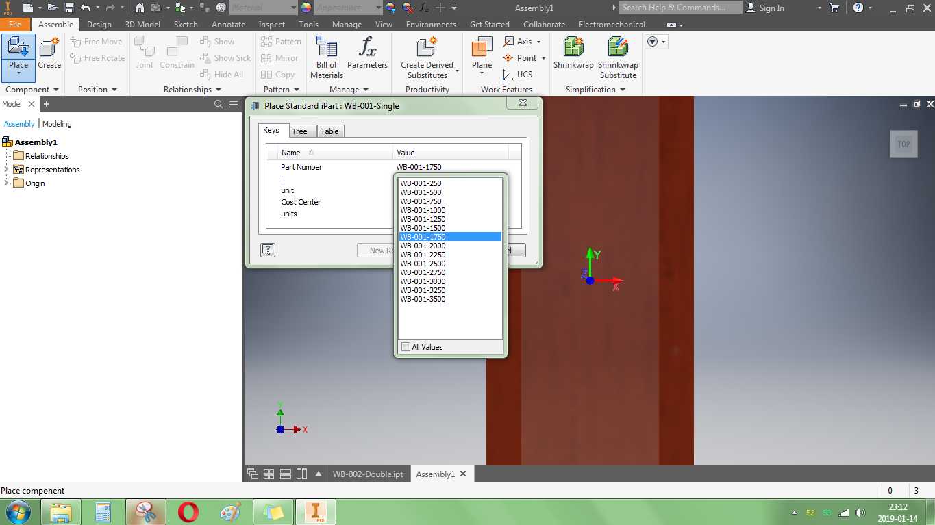
Task: Click the Undo arrow icon
Action: [85, 8]
